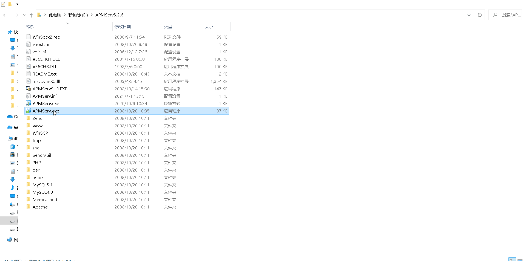This screenshot has width=523, height=261.
Task: Click the Memcached folder name
Action: click(45, 199)
